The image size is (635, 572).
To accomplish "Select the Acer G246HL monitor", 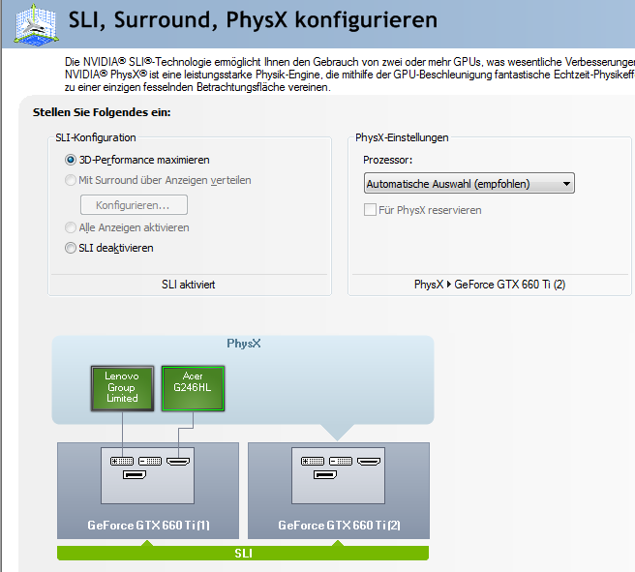I will pyautogui.click(x=193, y=388).
